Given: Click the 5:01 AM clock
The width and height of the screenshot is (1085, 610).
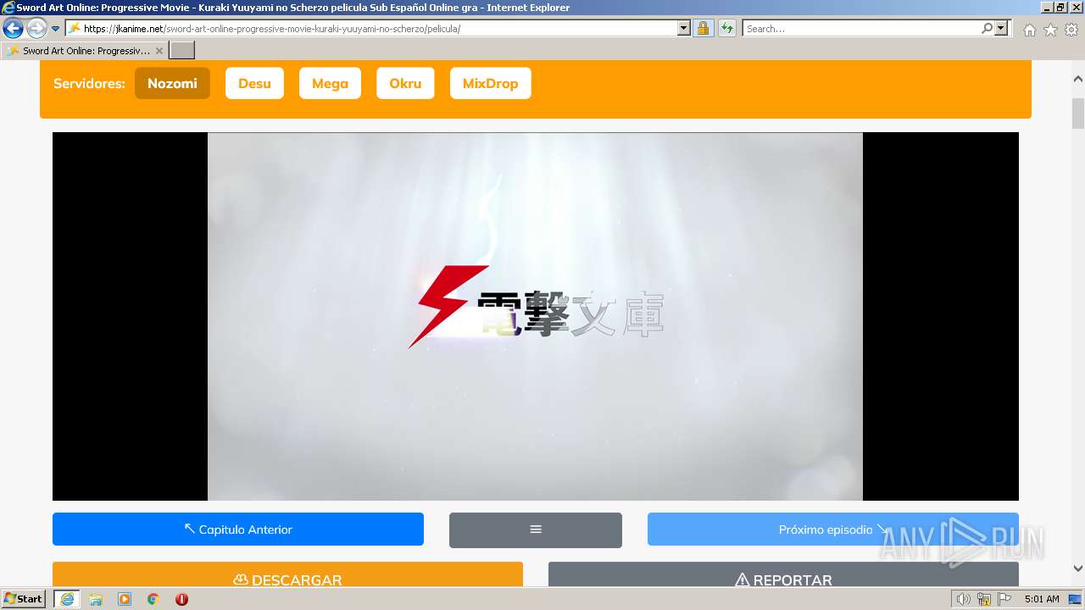Looking at the screenshot, I should click(x=1042, y=599).
